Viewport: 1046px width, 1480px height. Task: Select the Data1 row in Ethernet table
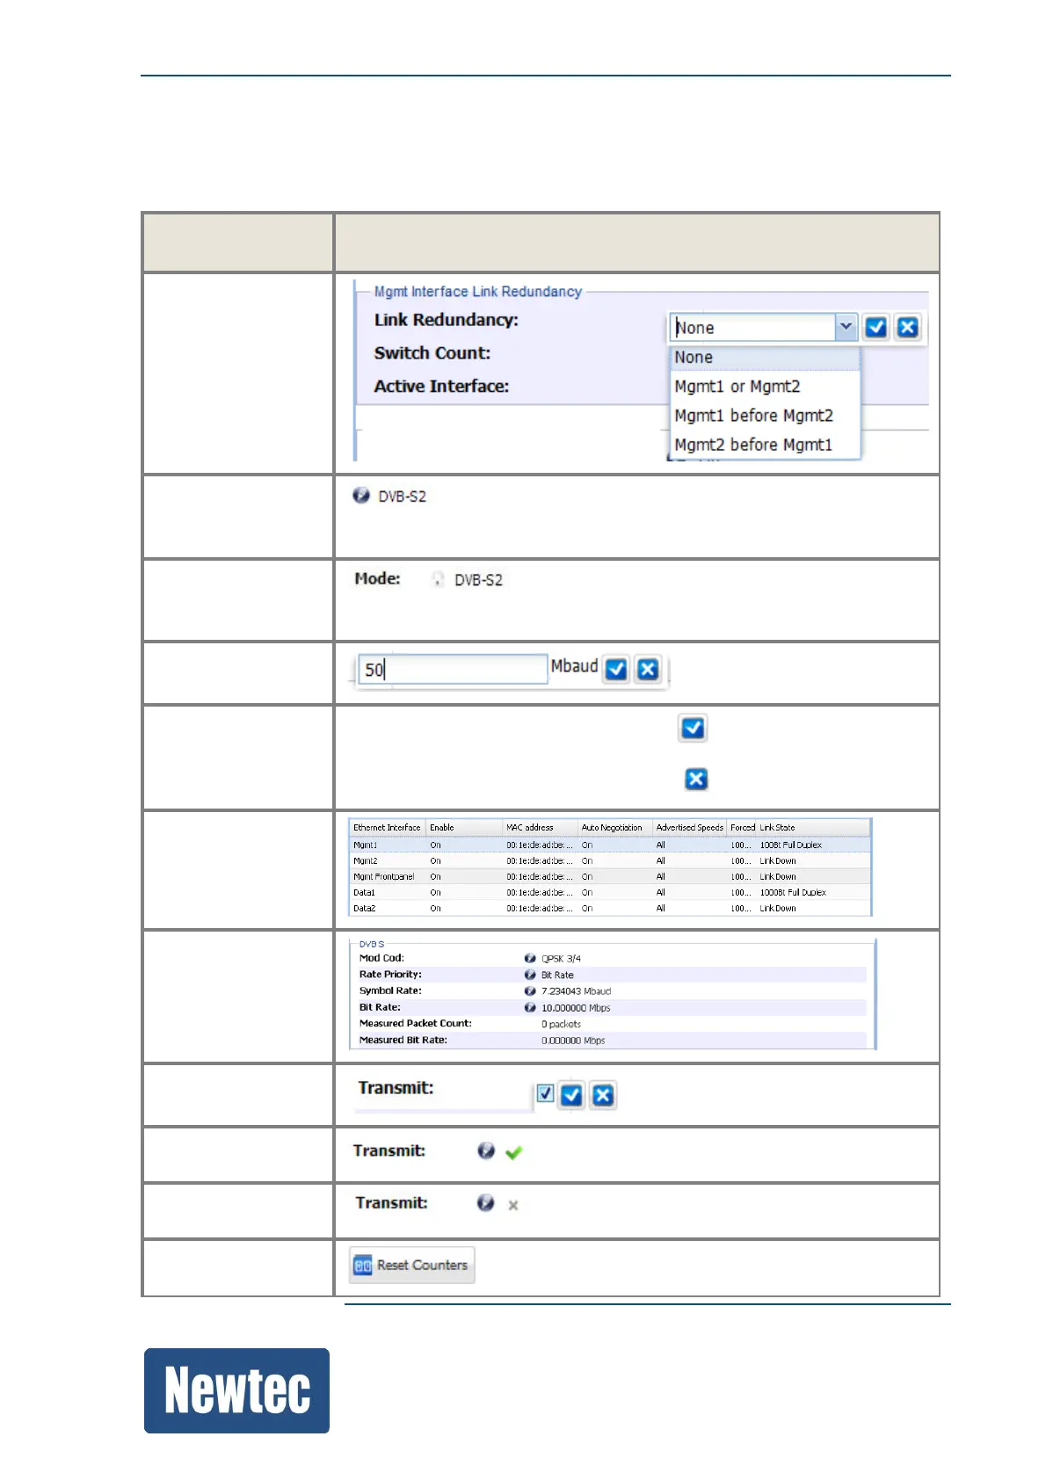click(609, 892)
